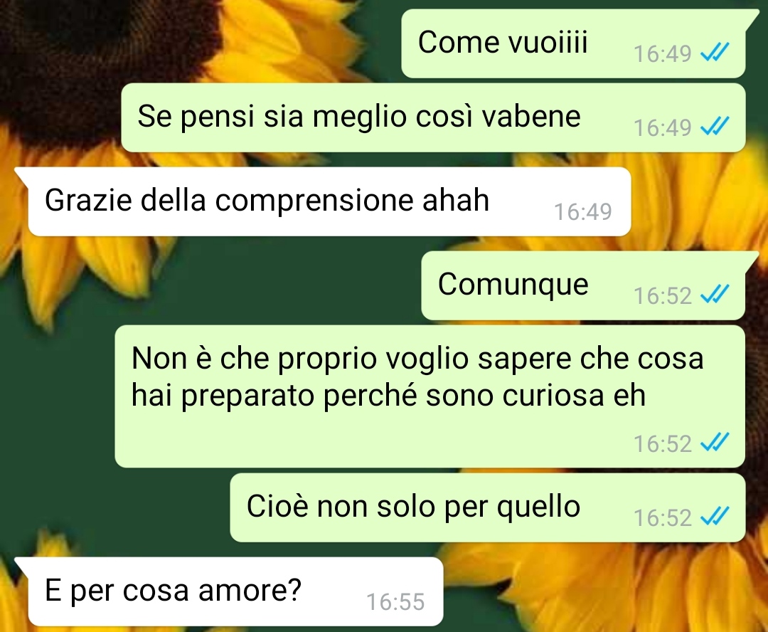Tap blue checkmarks beside 'Comunque'

pos(715,294)
